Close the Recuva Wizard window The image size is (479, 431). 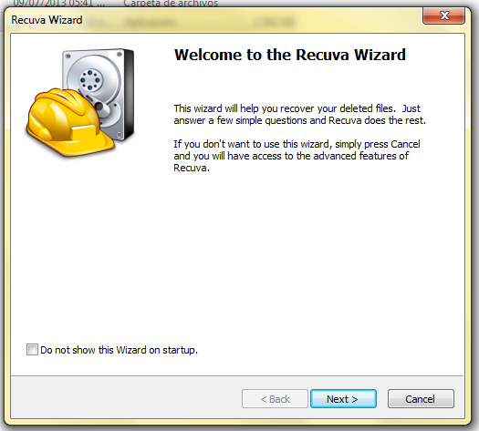coord(443,15)
